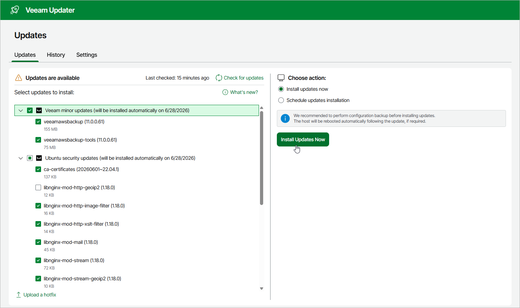
Task: Select Schedule updates installation radio button
Action: pyautogui.click(x=281, y=100)
